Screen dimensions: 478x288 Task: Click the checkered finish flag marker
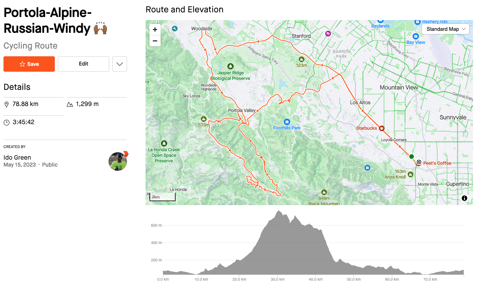click(419, 163)
